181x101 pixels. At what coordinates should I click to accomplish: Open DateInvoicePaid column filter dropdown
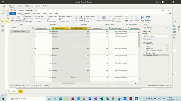[x=126, y=28]
